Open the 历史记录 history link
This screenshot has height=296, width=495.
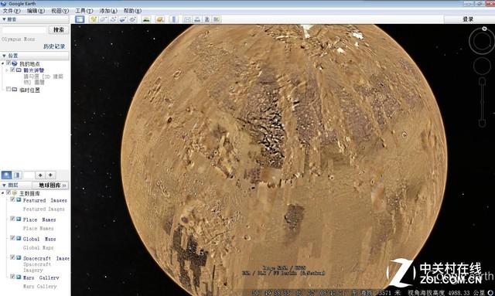54,46
